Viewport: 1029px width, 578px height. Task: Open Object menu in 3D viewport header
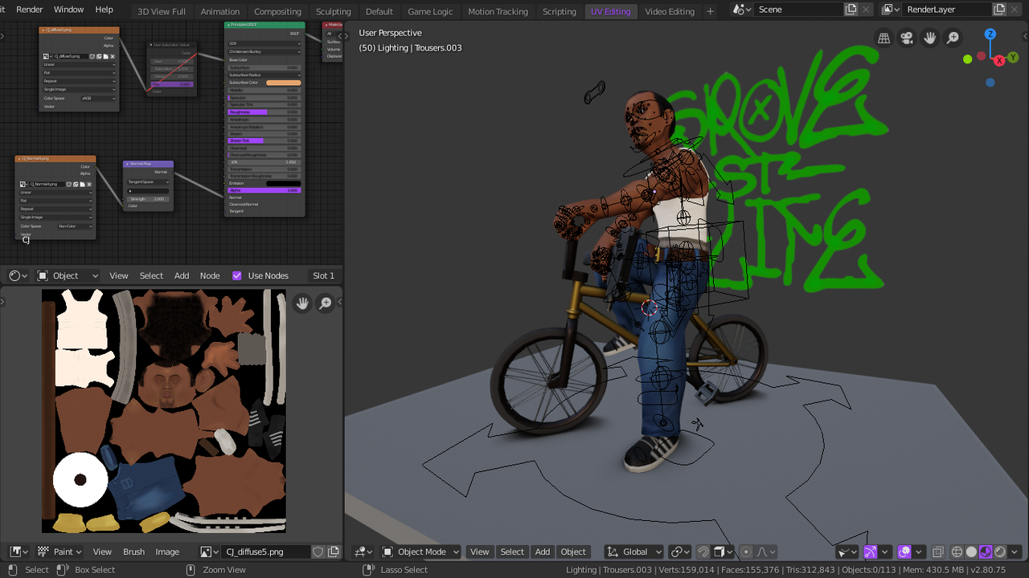(x=573, y=552)
